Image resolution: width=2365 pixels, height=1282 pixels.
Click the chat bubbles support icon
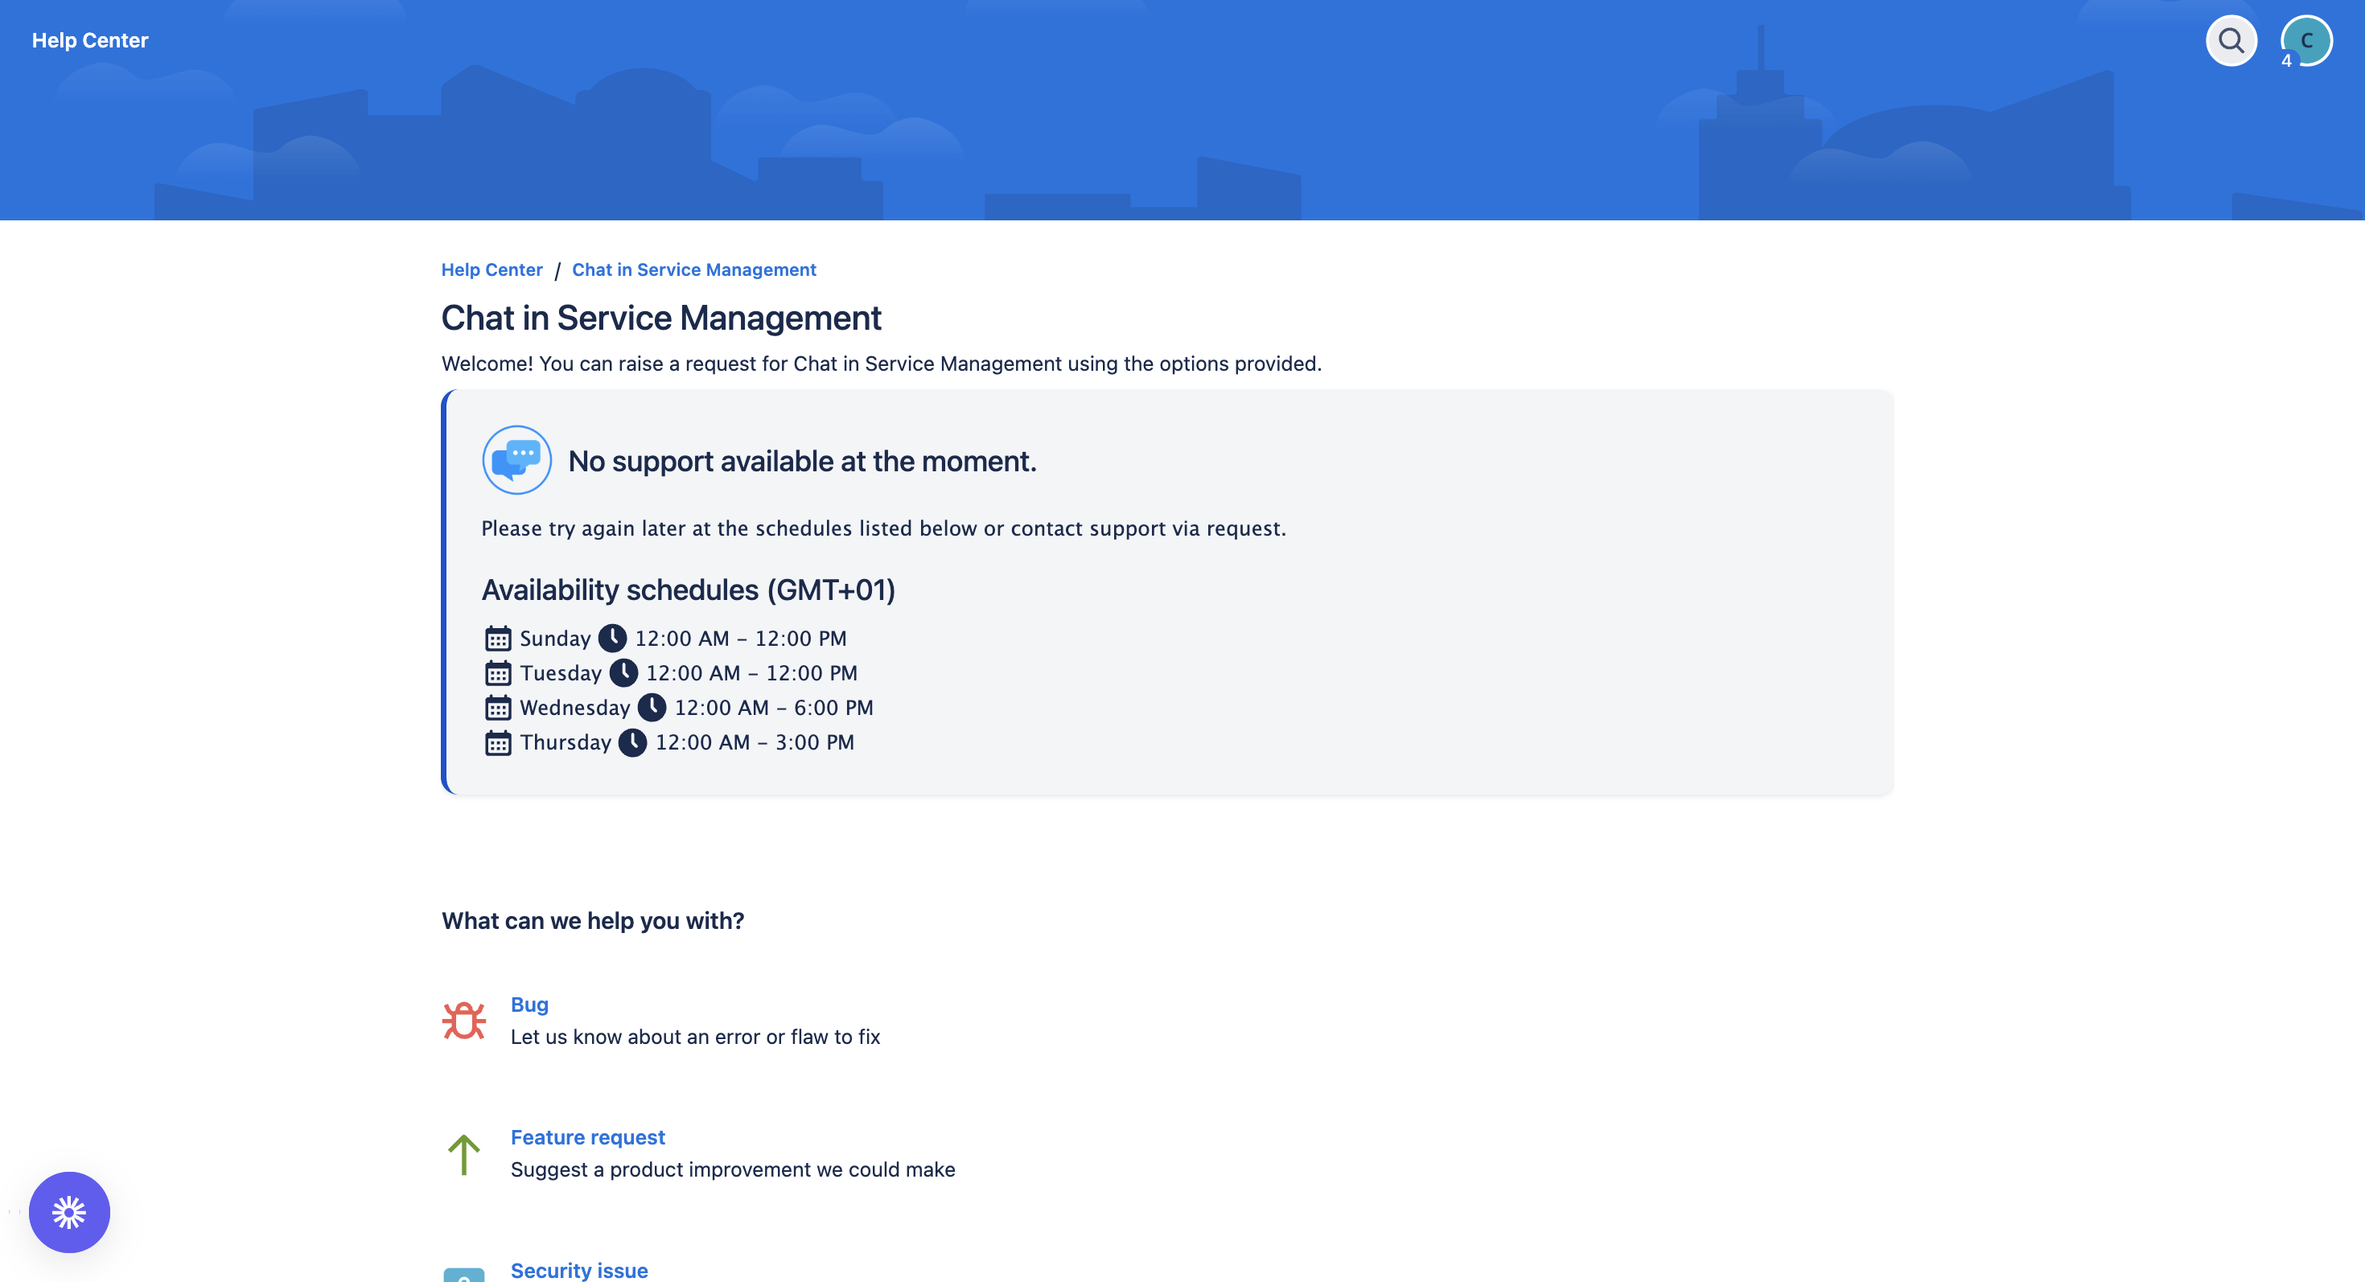point(517,460)
